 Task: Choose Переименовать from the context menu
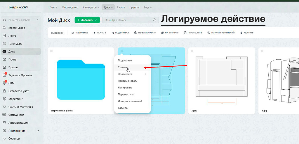tap(127, 81)
